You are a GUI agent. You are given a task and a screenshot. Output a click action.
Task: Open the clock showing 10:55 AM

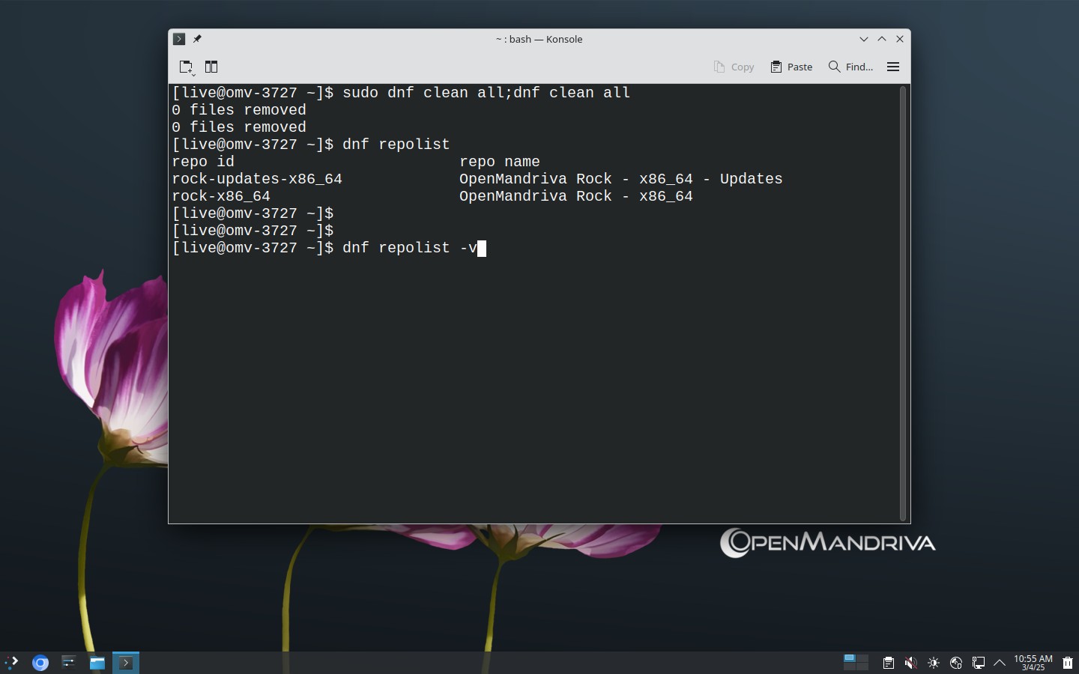pyautogui.click(x=1033, y=663)
